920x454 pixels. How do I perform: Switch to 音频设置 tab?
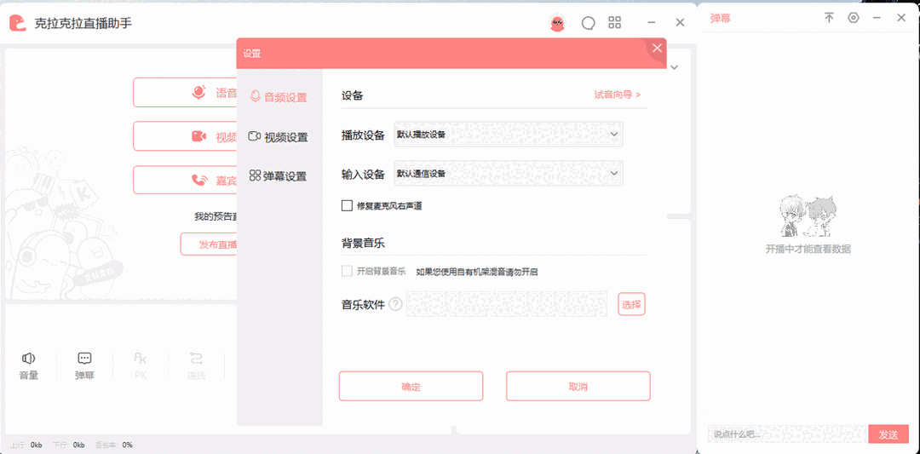[279, 97]
